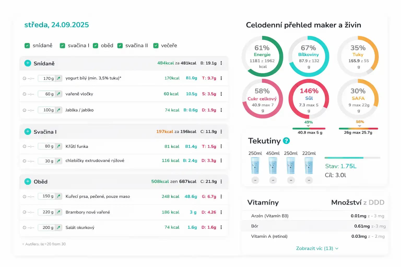Open the Oběd header kebab menu
401x267 pixels.
point(221,181)
